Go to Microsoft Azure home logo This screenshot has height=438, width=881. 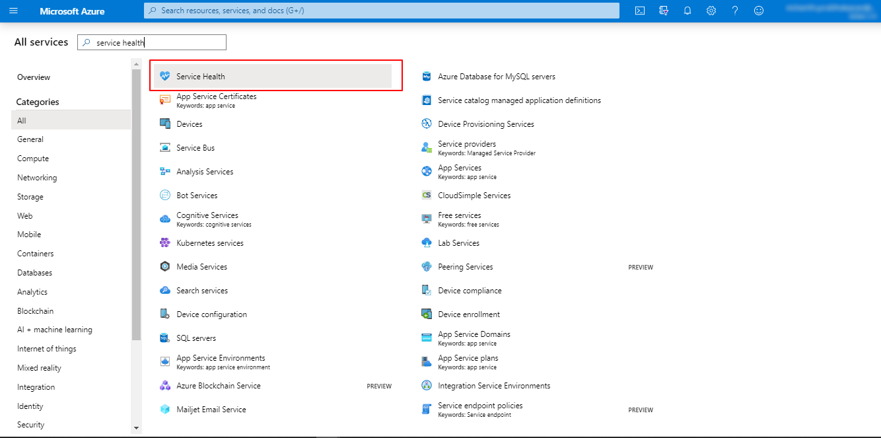click(72, 11)
